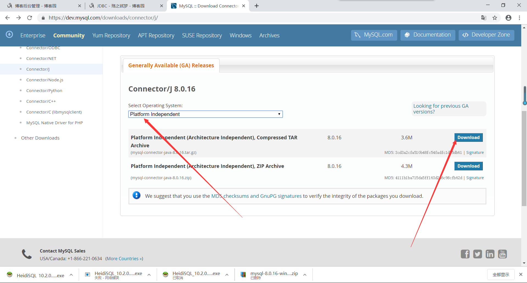Open the Select Operating System dropdown
This screenshot has width=527, height=283.
pos(205,114)
